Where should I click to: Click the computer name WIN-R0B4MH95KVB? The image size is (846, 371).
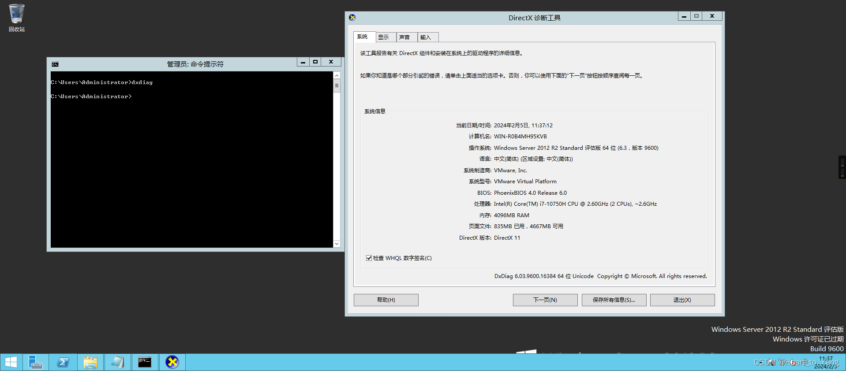[x=520, y=137]
